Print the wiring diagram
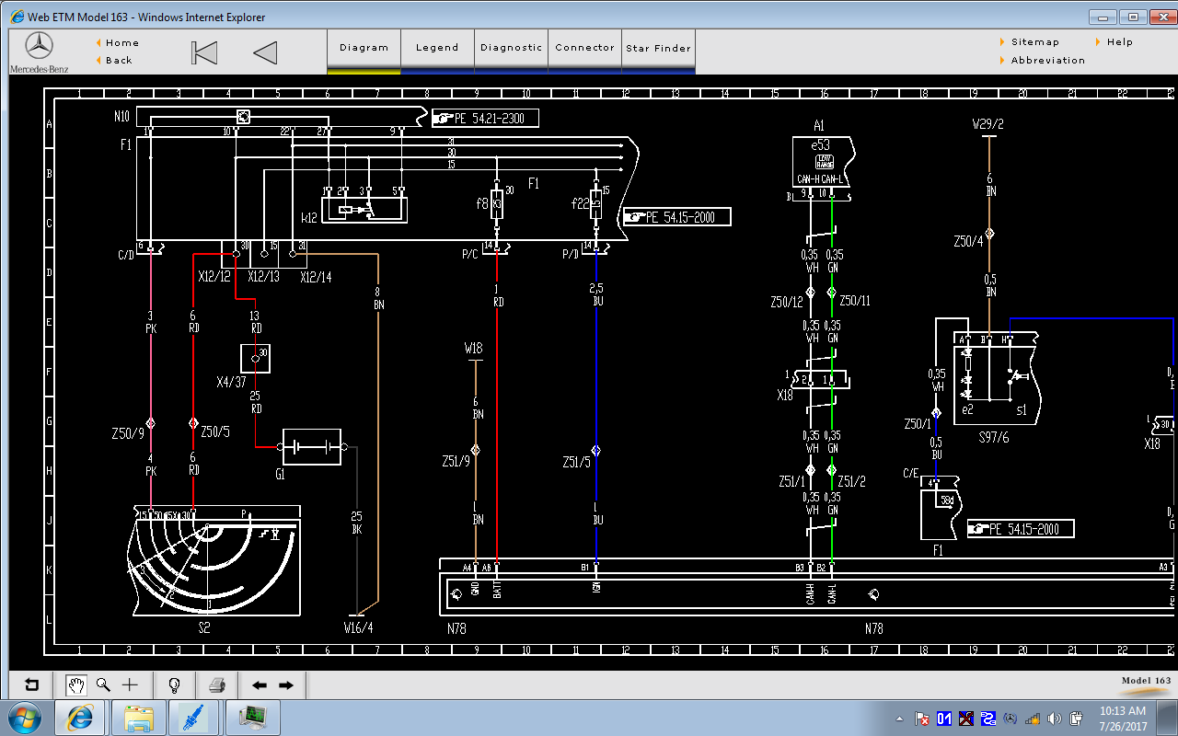The width and height of the screenshot is (1178, 736). 217,685
